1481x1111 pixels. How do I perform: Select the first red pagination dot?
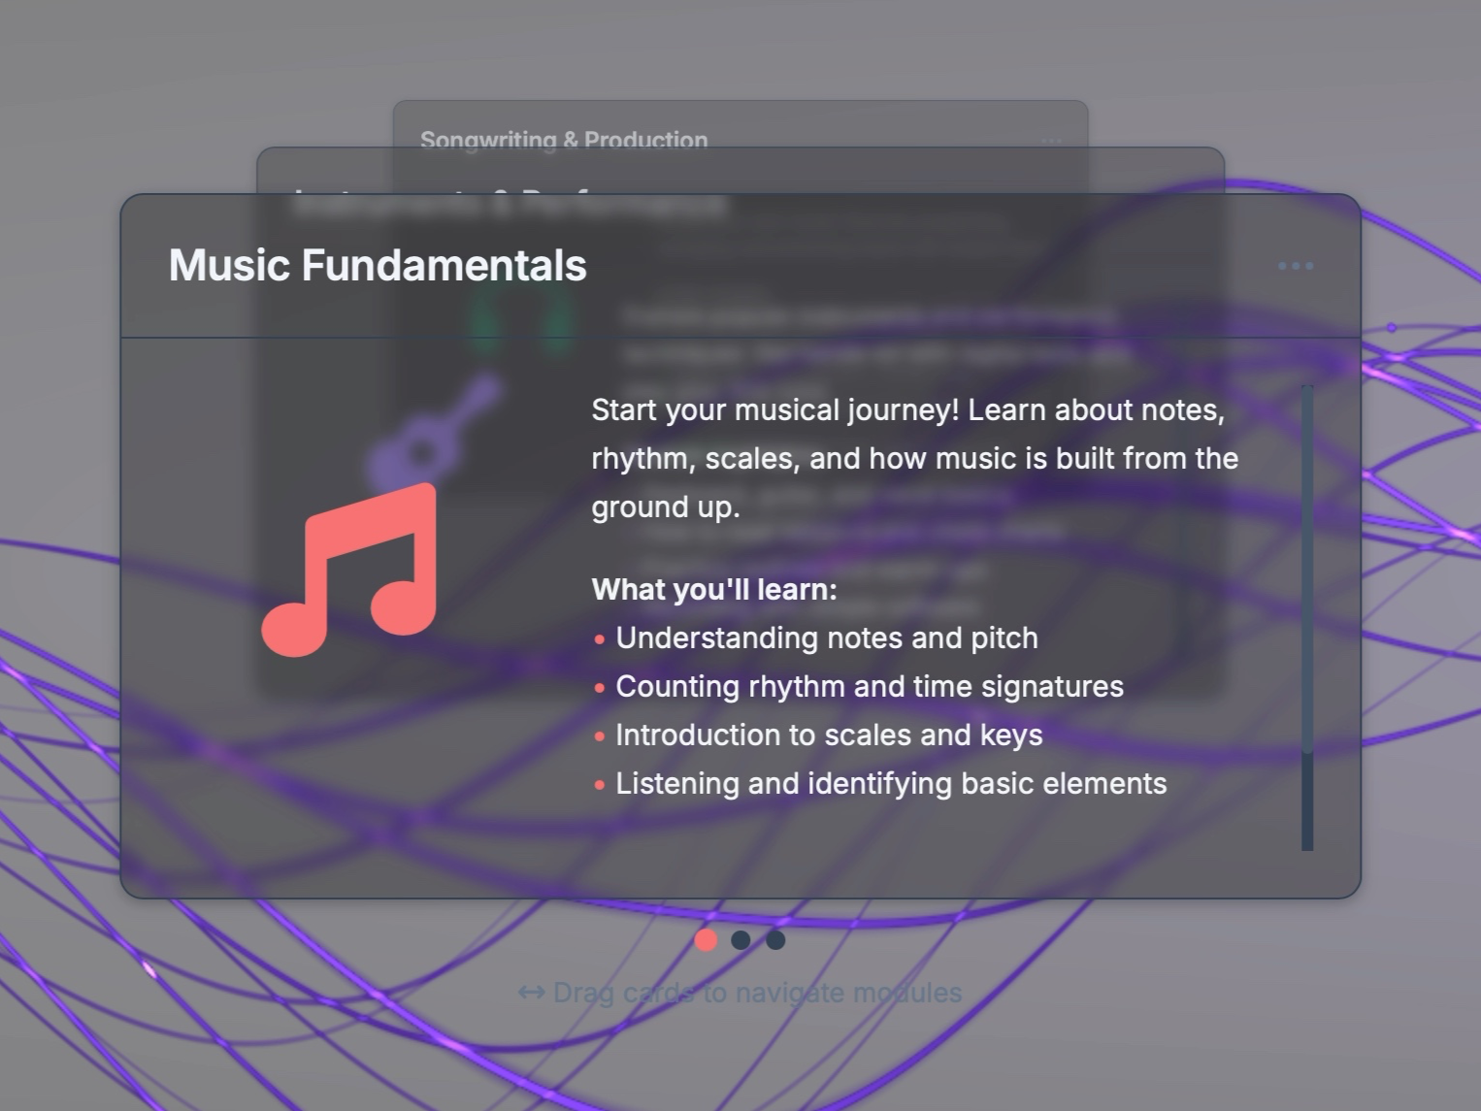[707, 940]
